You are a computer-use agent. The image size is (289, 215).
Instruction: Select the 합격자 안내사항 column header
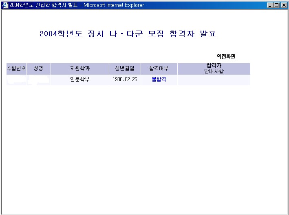coord(214,69)
